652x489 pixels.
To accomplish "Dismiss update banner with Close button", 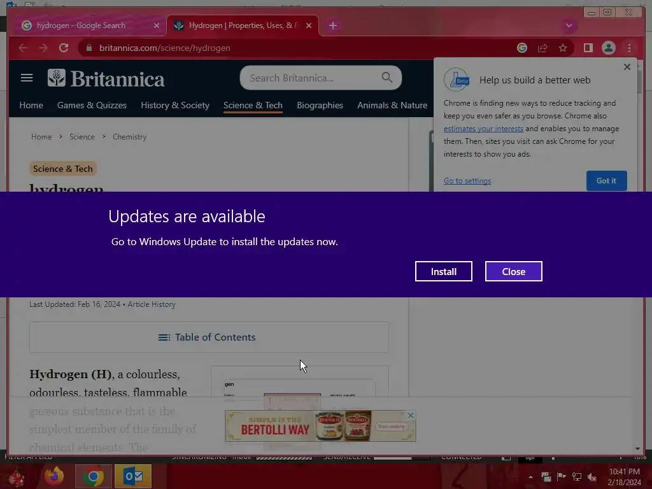I will (x=514, y=271).
